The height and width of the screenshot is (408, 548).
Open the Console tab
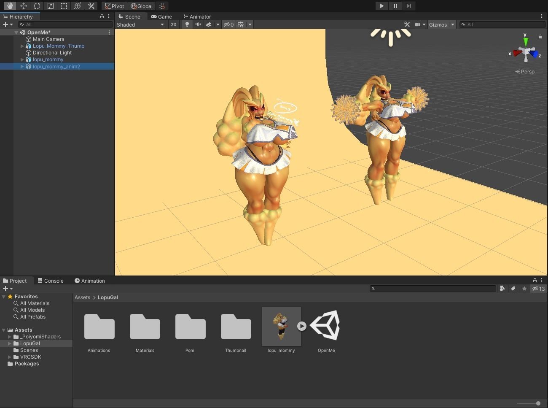51,281
